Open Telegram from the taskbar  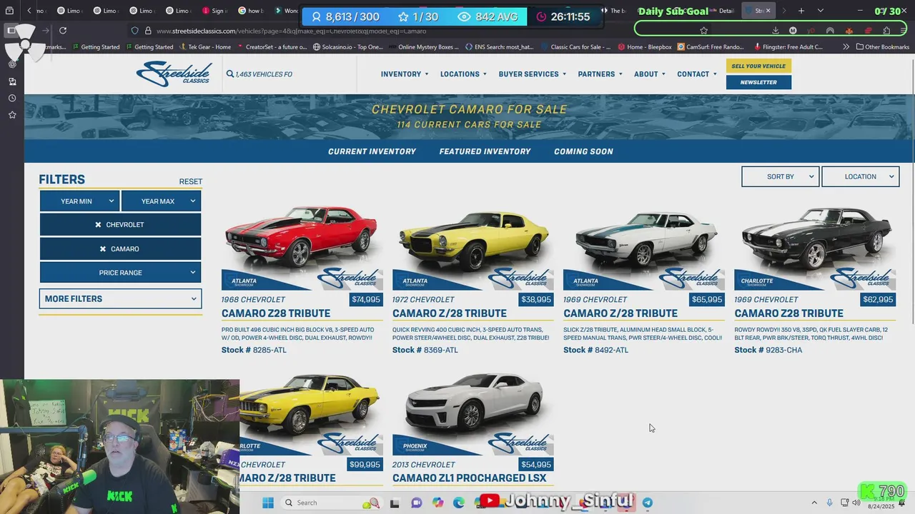point(648,503)
